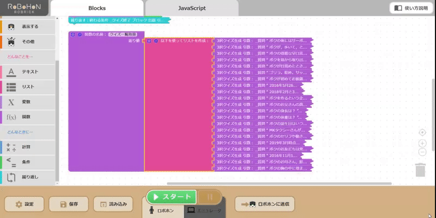
Task: Select the quiz block starting ボクの胸の中に埋ま
Action: click(x=263, y=168)
